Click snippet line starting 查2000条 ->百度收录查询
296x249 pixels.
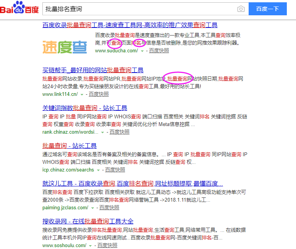[126, 200]
